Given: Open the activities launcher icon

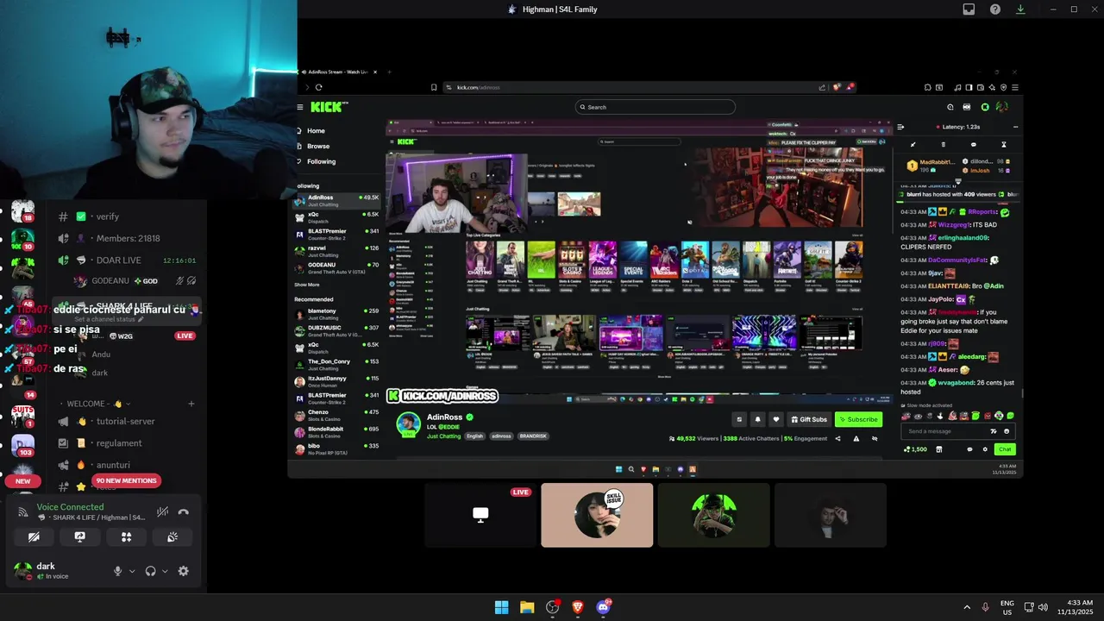Looking at the screenshot, I should [x=126, y=536].
